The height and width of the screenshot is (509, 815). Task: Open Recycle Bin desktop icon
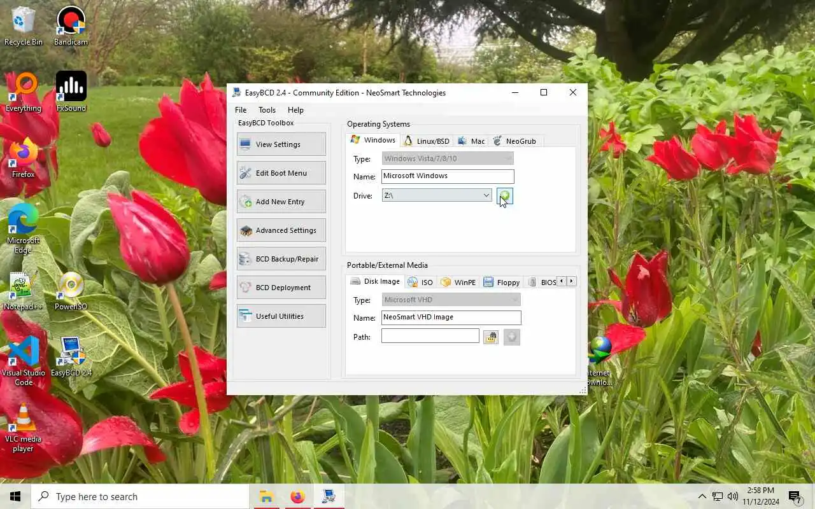tap(24, 26)
